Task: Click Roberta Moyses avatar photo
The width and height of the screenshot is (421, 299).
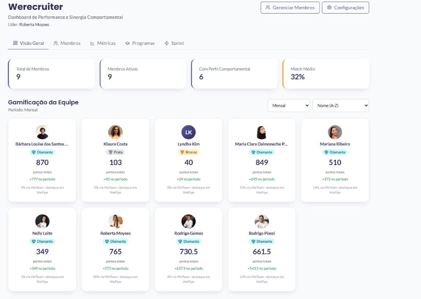Action: coord(116,221)
